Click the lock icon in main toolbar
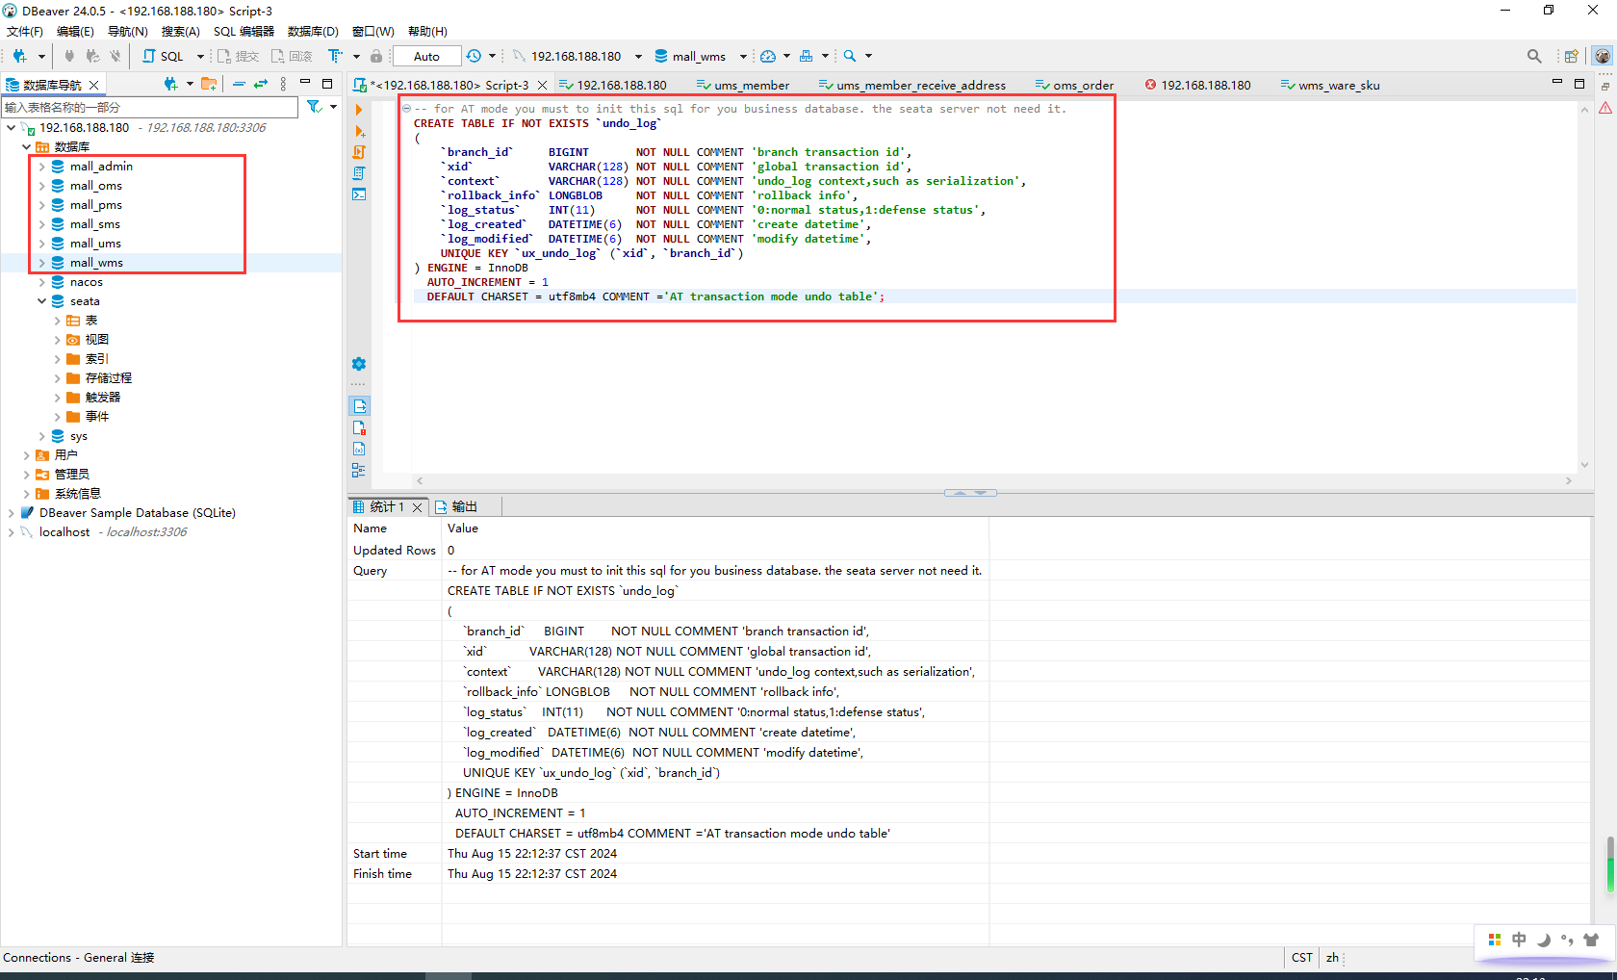 click(x=376, y=56)
